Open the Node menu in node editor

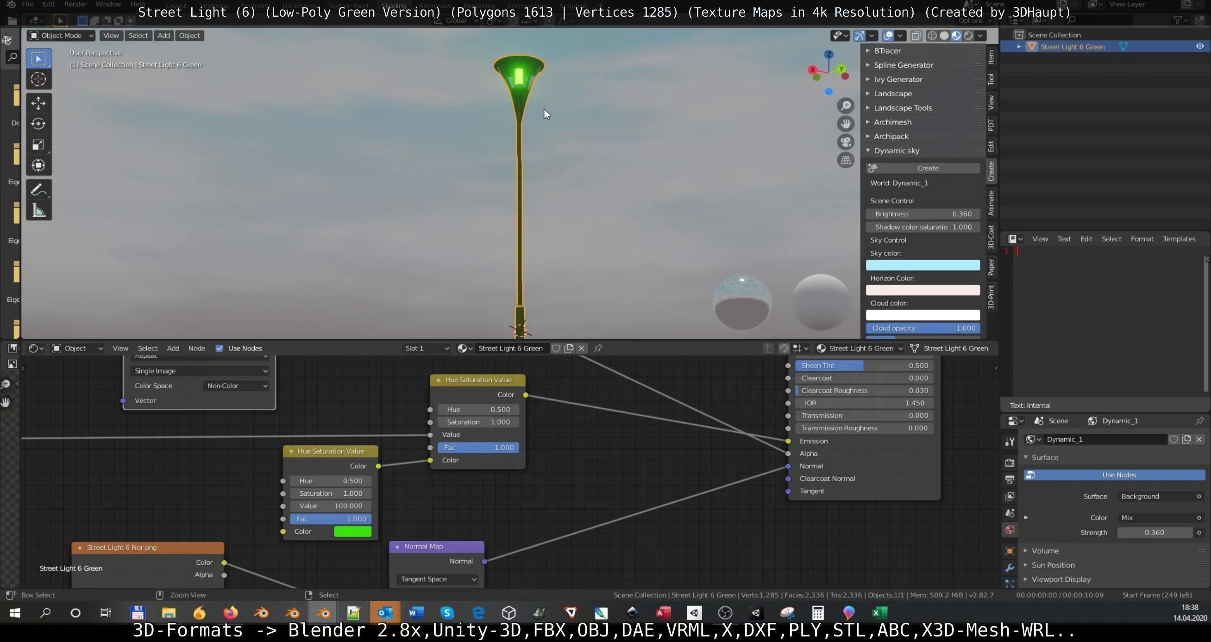click(x=196, y=348)
